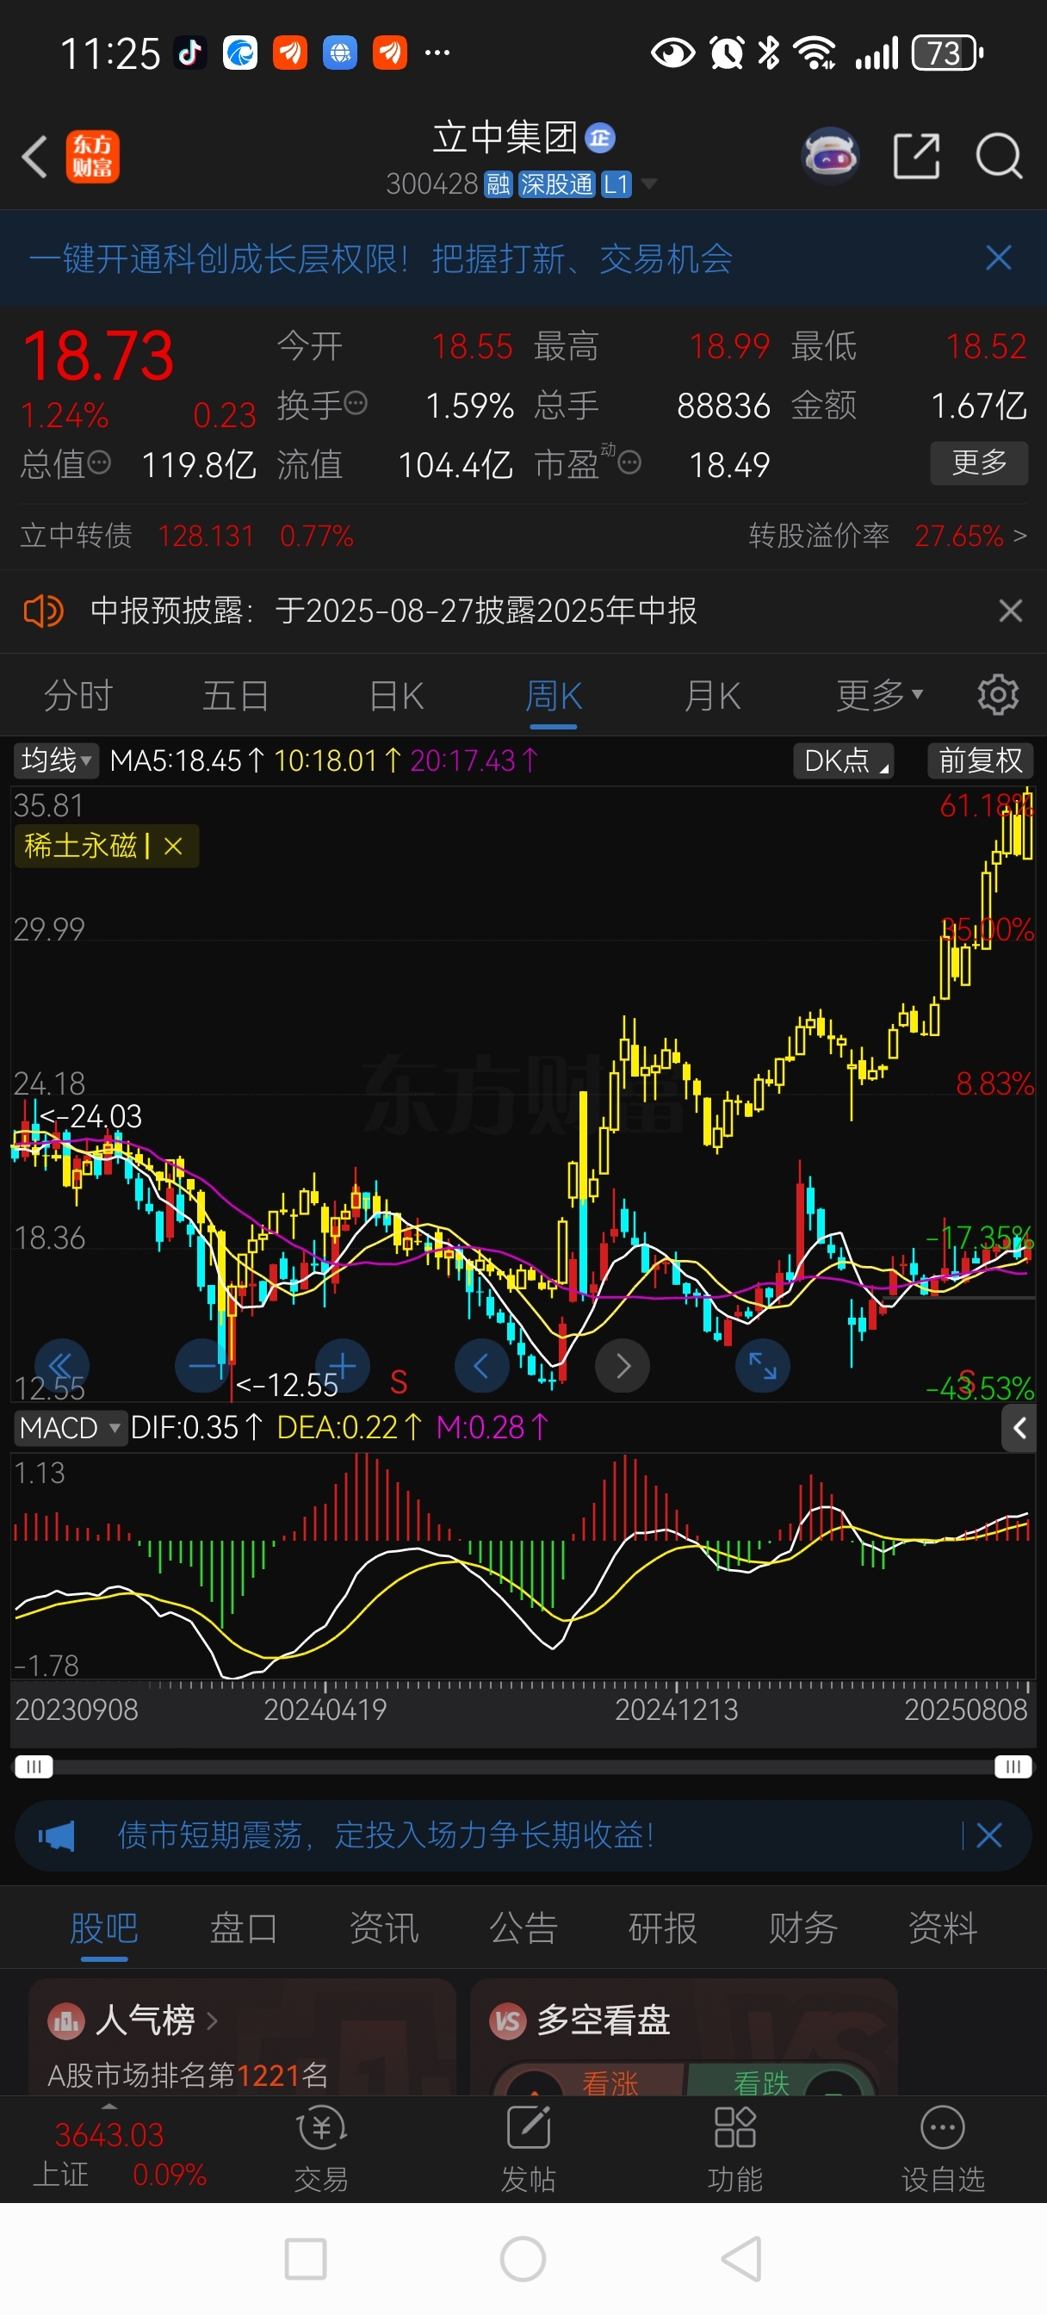Expand 转股溢价率 details arrow
1047x2315 pixels.
click(1019, 536)
